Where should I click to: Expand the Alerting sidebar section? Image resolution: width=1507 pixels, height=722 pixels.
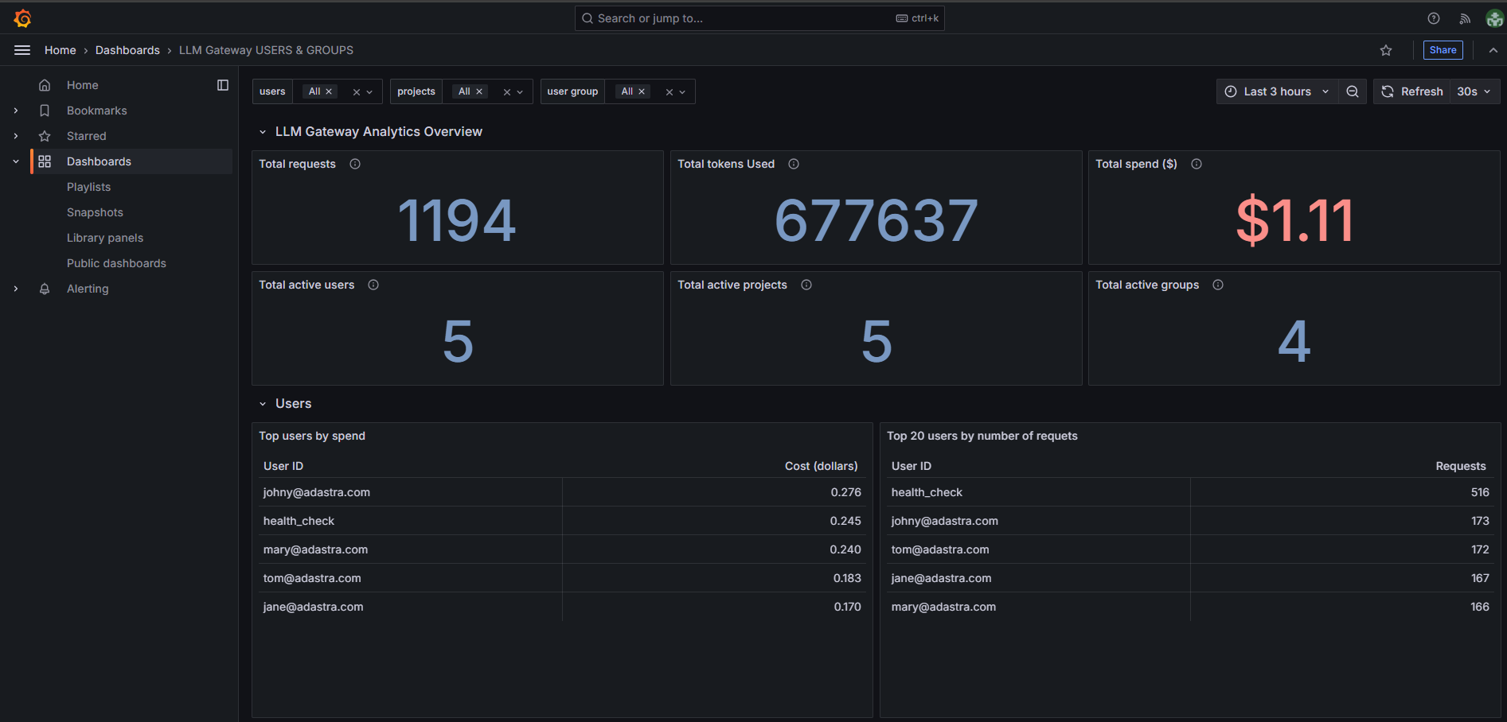click(16, 289)
